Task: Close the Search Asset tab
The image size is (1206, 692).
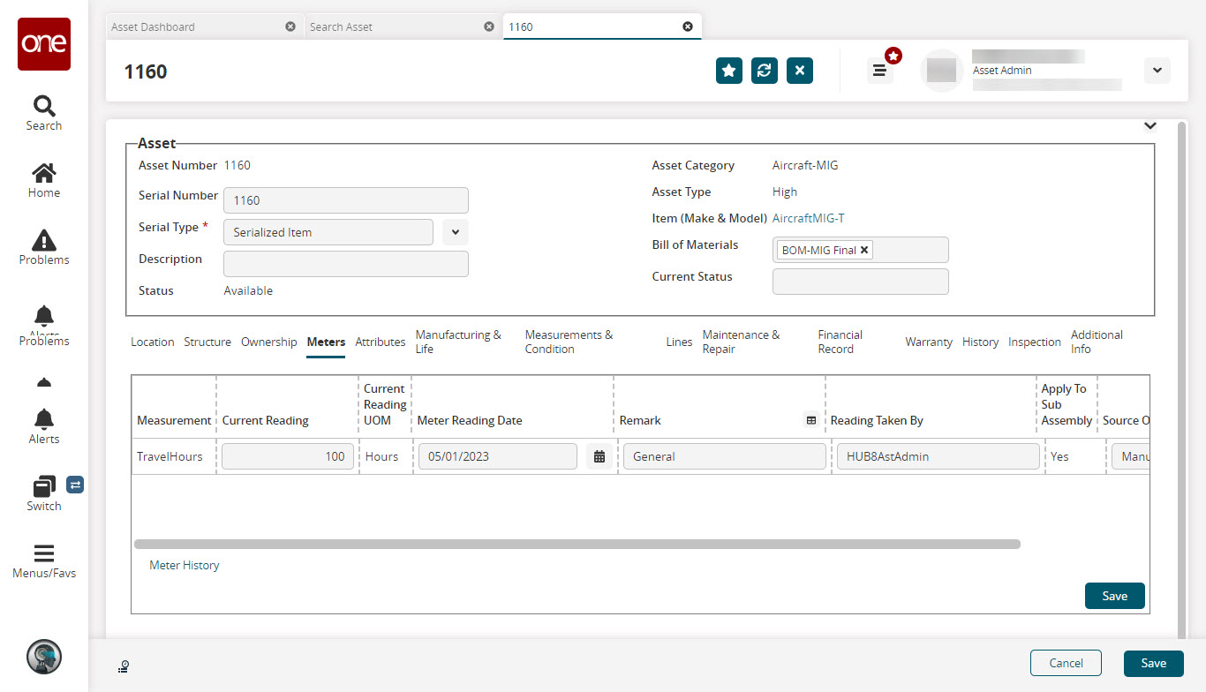Action: (489, 26)
